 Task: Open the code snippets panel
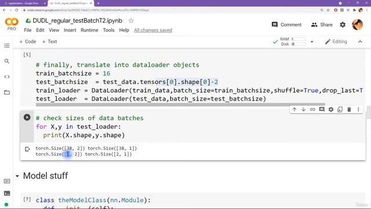[7, 77]
